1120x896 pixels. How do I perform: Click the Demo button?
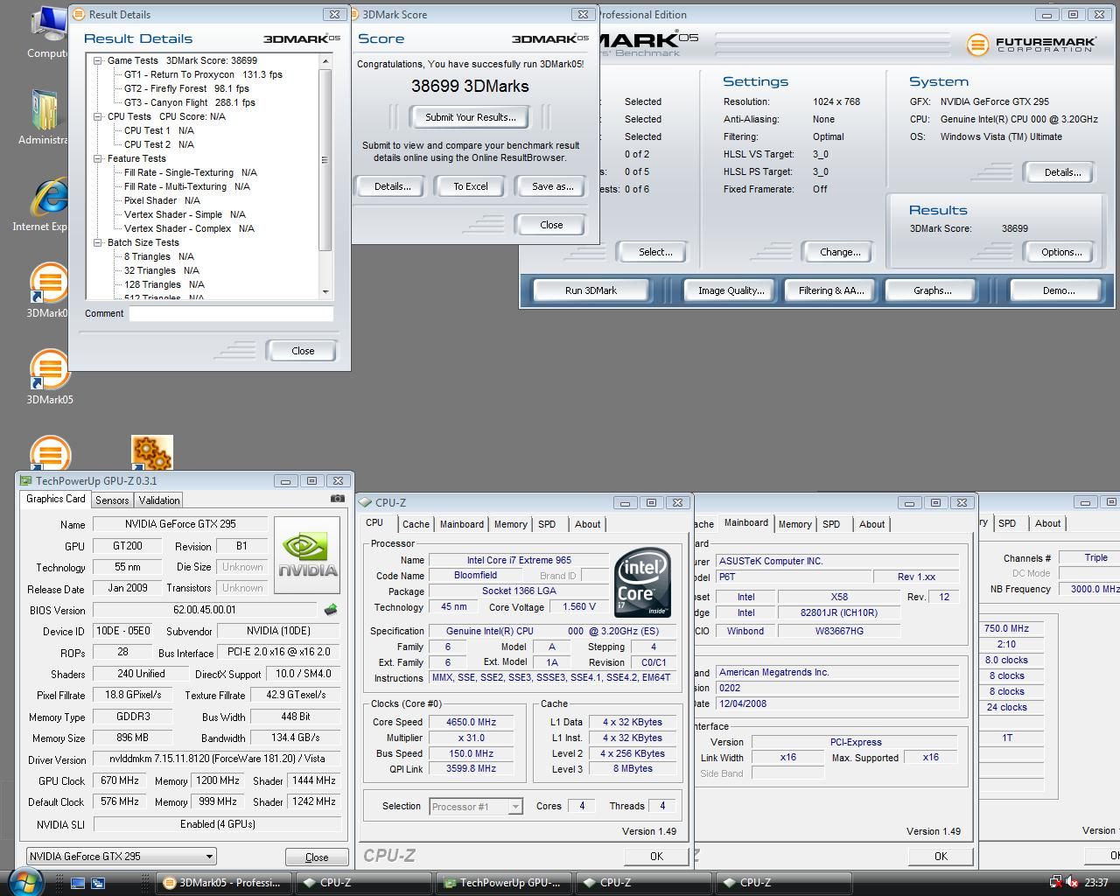1058,290
